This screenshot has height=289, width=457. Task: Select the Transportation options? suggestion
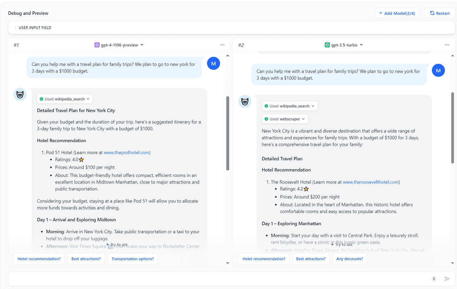132,259
